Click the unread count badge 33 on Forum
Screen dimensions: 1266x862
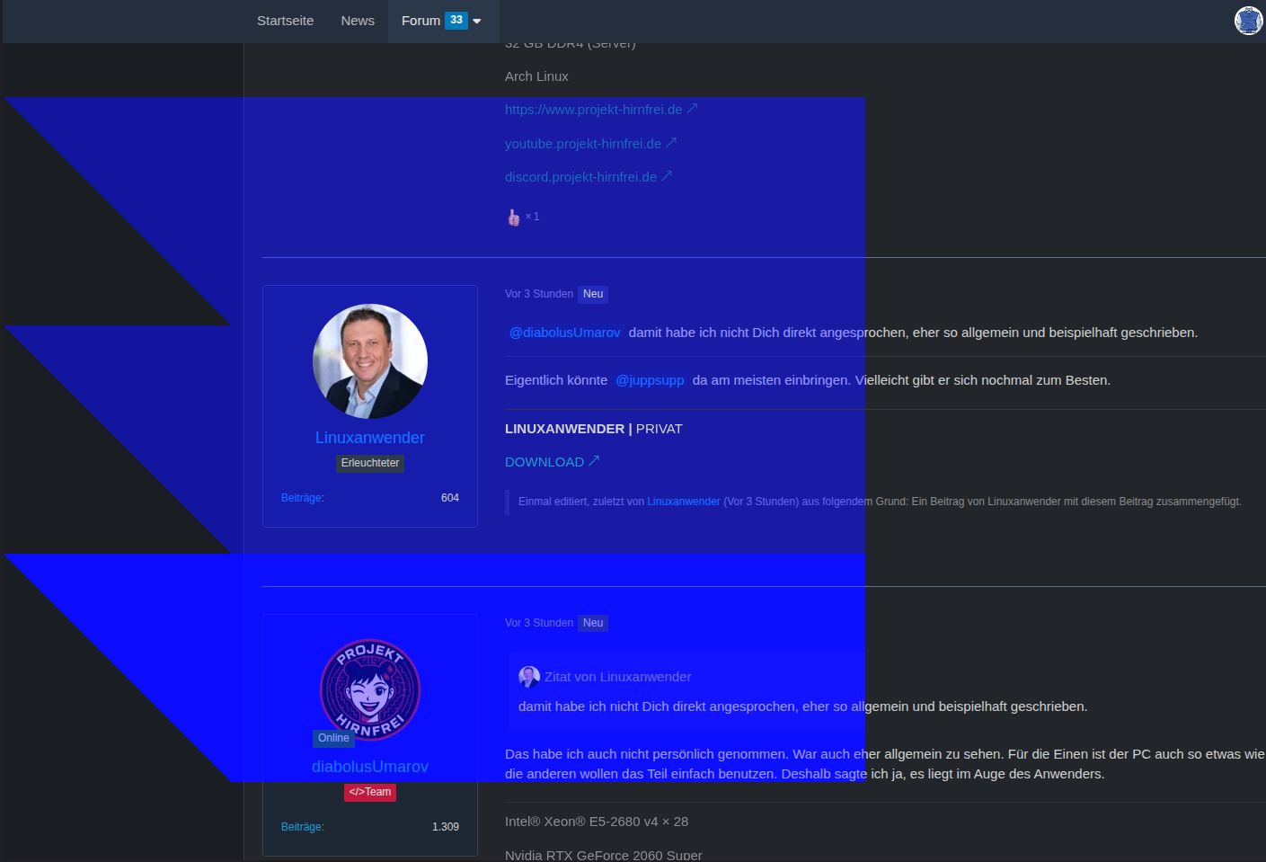click(x=456, y=20)
